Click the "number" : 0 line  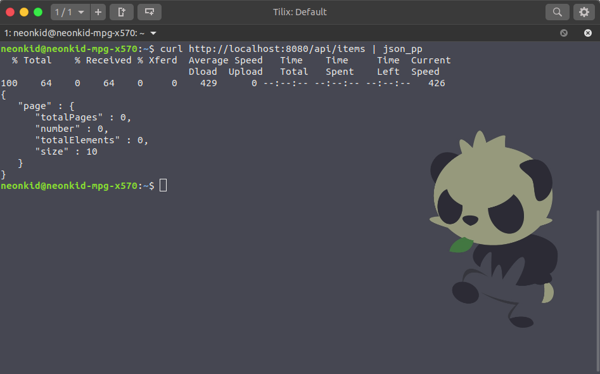(x=72, y=129)
